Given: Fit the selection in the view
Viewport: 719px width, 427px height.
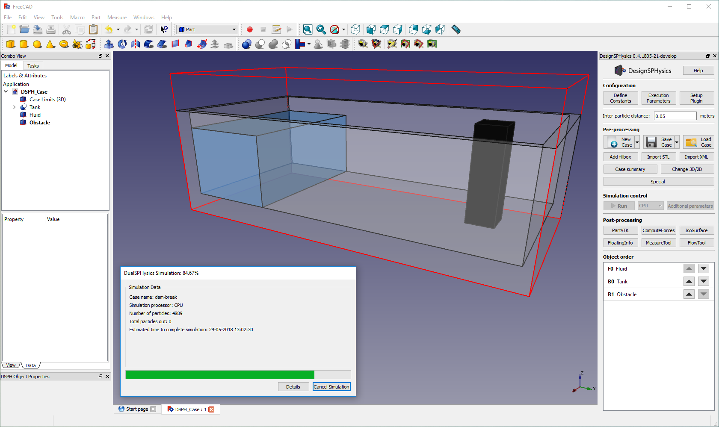Looking at the screenshot, I should [321, 29].
